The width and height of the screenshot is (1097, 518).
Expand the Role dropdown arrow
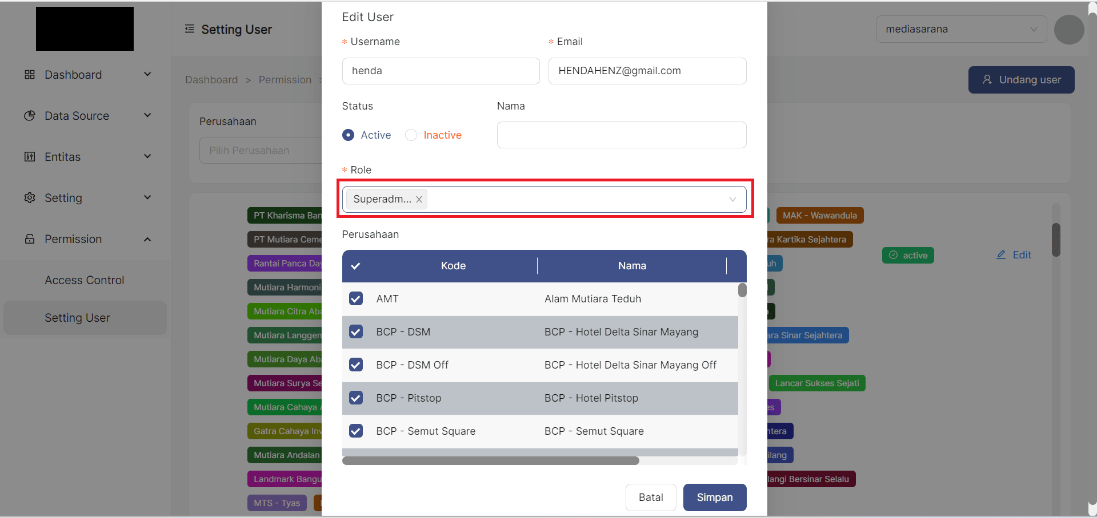[x=732, y=199]
